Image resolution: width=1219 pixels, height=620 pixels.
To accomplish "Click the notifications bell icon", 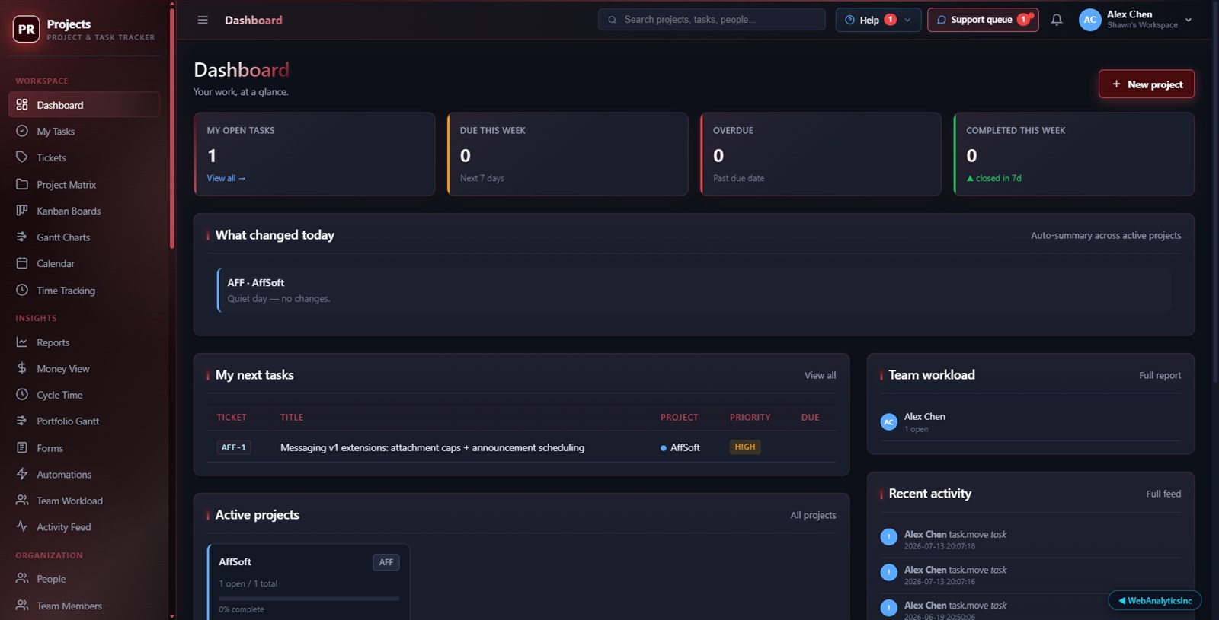I will pyautogui.click(x=1057, y=20).
